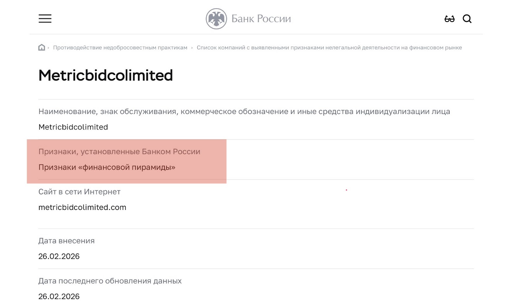Click the «Дата последнего обновления данных» label
This screenshot has width=505, height=305.
tap(110, 281)
